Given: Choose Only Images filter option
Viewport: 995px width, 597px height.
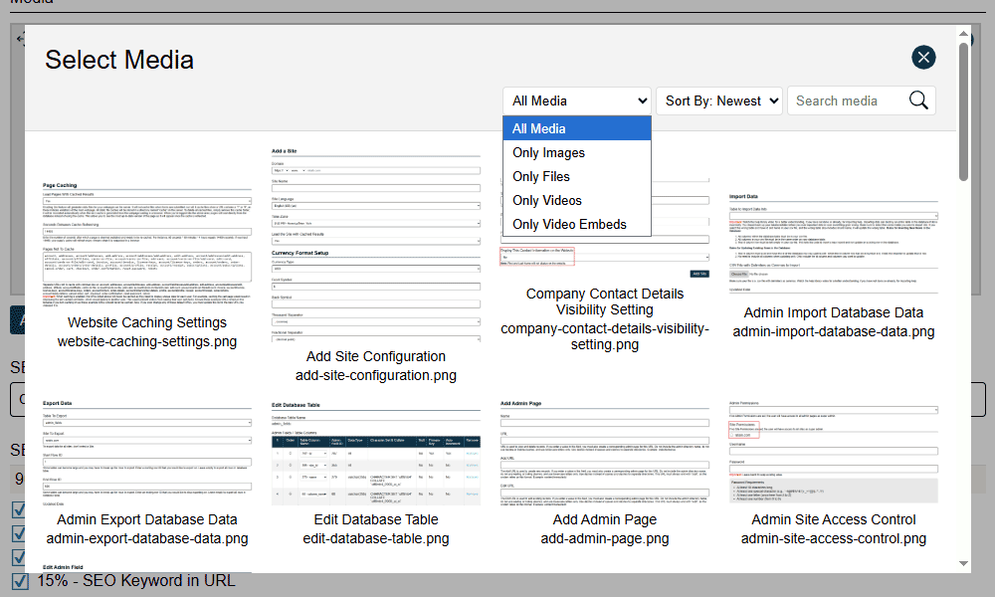Looking at the screenshot, I should coord(577,153).
